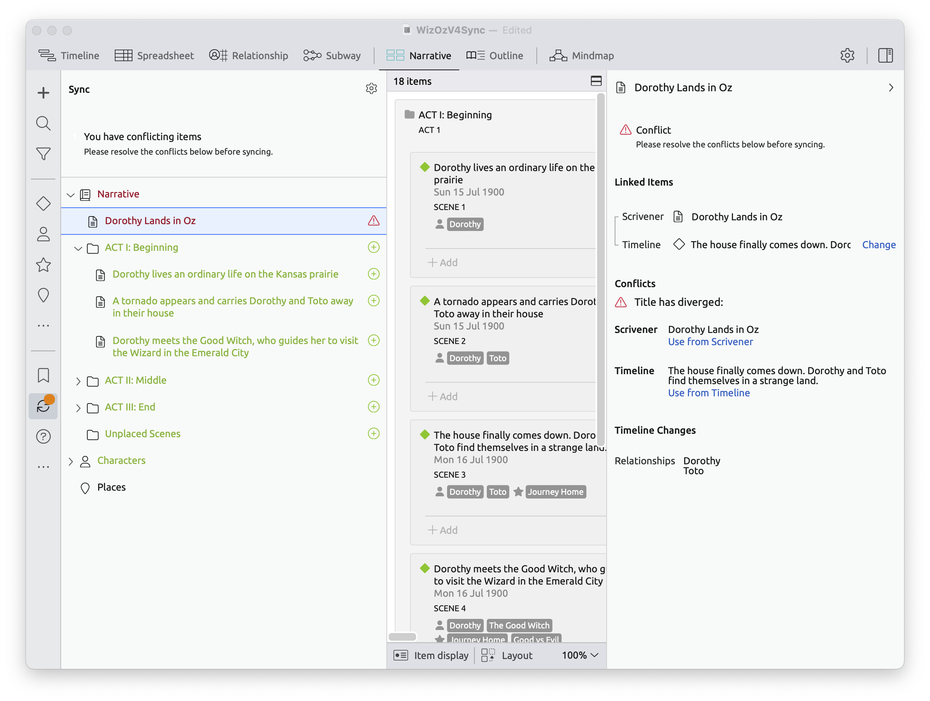Switch to the Outline view tab

[494, 55]
